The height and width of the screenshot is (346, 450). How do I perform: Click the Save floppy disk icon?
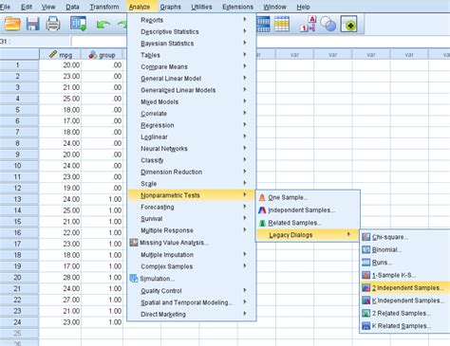(32, 24)
